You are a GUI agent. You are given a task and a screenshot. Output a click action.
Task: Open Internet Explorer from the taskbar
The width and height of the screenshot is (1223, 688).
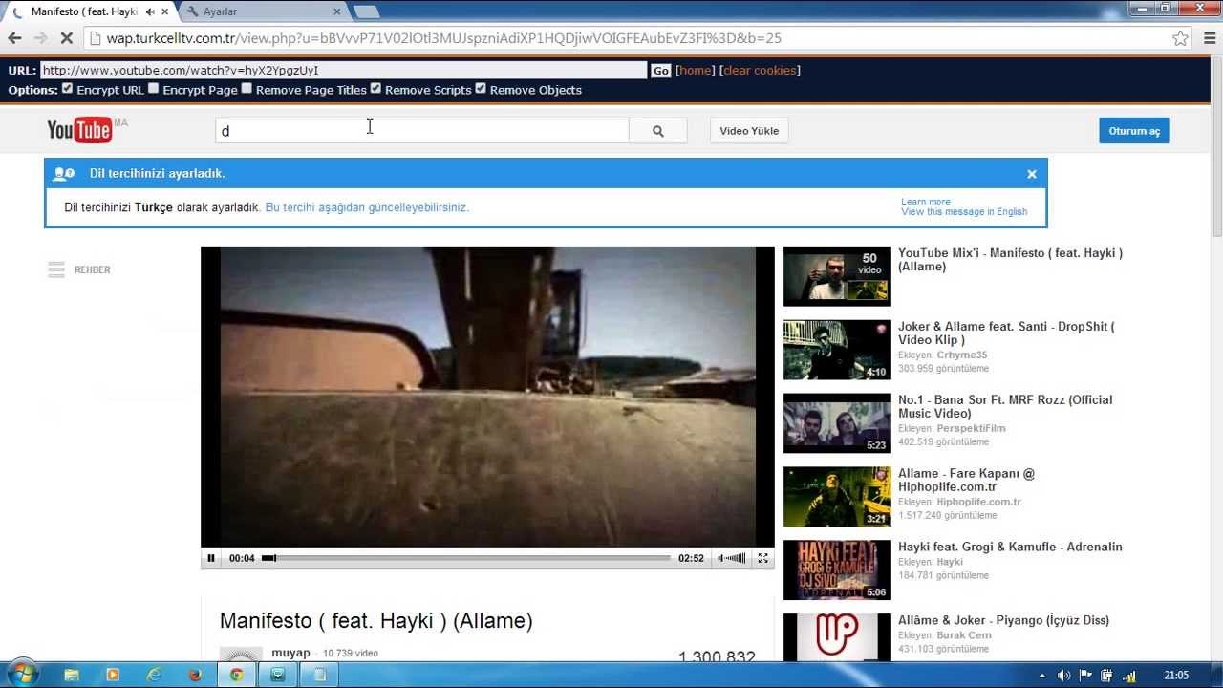(154, 675)
